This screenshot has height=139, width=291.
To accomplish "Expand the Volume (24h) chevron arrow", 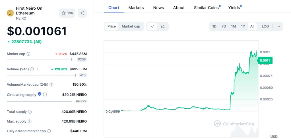I will point(38,69).
